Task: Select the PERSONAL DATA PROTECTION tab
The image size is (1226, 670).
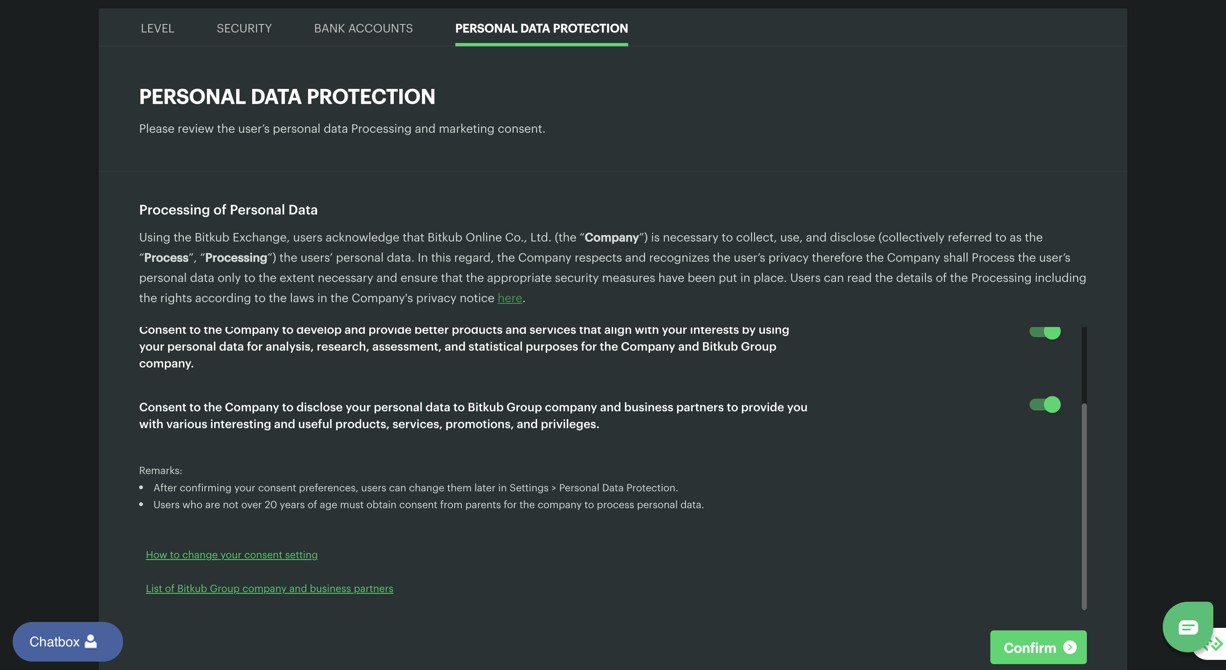Action: point(541,28)
